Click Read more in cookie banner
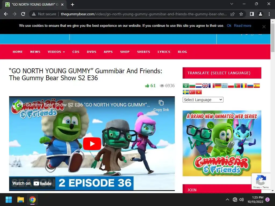The image size is (275, 206). 243,25
